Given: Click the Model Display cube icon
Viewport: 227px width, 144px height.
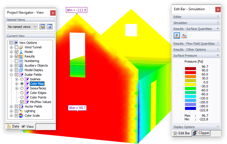Looking at the screenshot, I should tap(21, 70).
